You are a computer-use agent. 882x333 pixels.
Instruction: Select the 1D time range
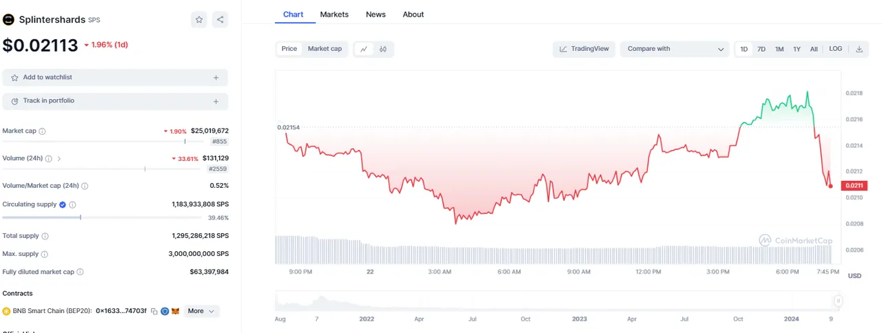[x=744, y=49]
